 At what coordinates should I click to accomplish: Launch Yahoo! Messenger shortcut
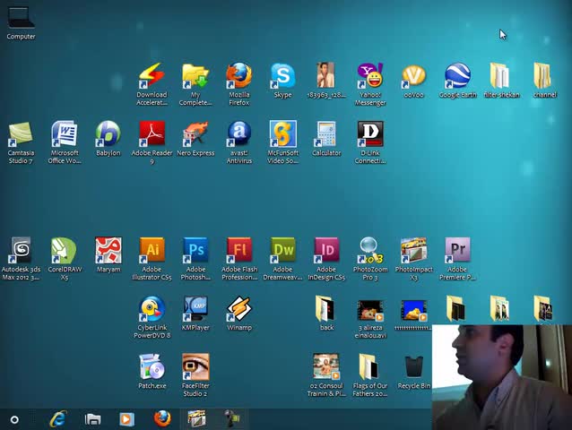click(x=370, y=84)
